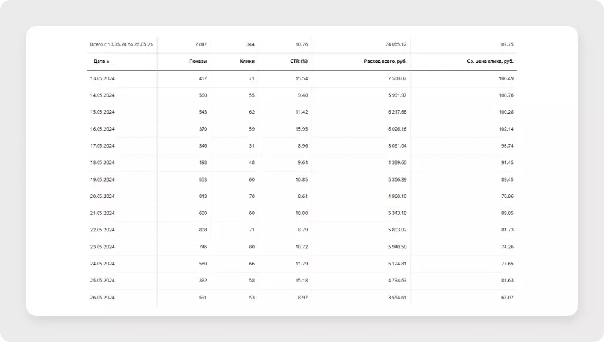The height and width of the screenshot is (342, 604).
Task: Sort by Ср. цена клика, руб. header
Action: click(490, 61)
